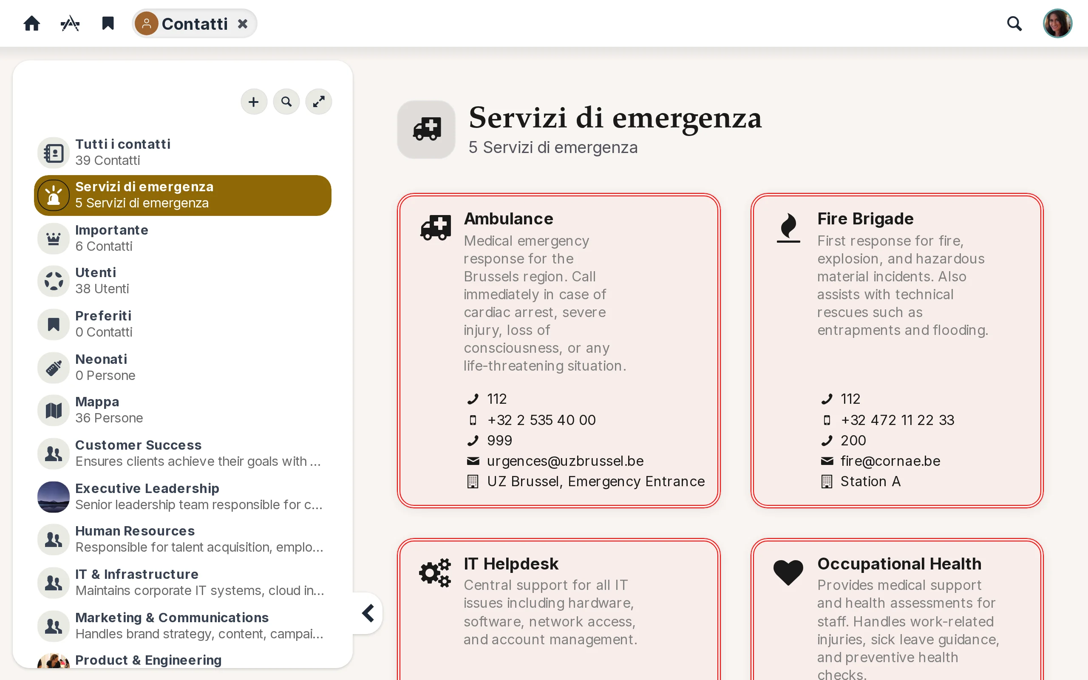Call Fire Brigade number 112

(850, 399)
